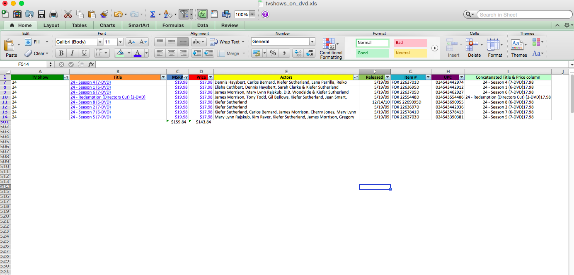The image size is (574, 275).
Task: Open the font color dropdown arrow
Action: (146, 53)
